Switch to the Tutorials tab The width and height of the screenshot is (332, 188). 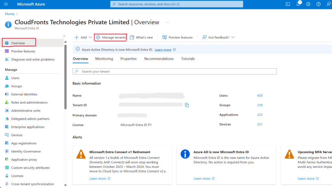(188, 59)
